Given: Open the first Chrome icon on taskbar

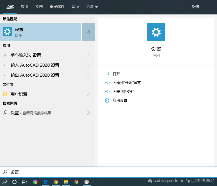Looking at the screenshot, I should (x=56, y=182).
